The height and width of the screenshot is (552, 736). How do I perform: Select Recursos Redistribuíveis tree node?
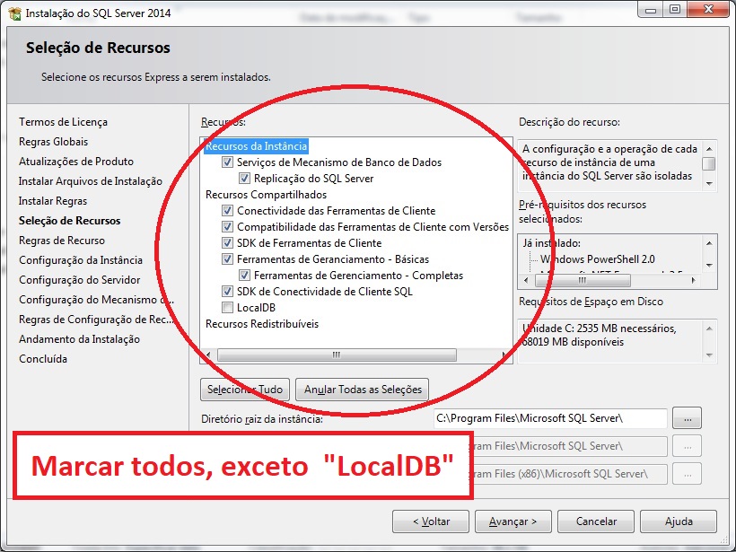click(262, 324)
